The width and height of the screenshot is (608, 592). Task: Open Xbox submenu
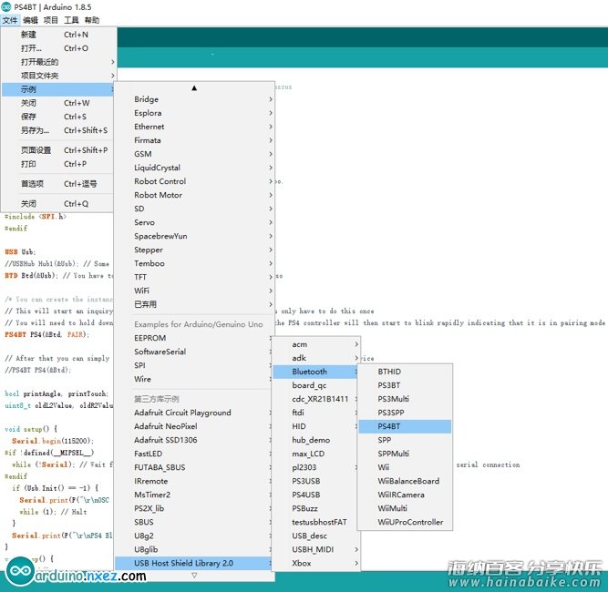pyautogui.click(x=316, y=563)
